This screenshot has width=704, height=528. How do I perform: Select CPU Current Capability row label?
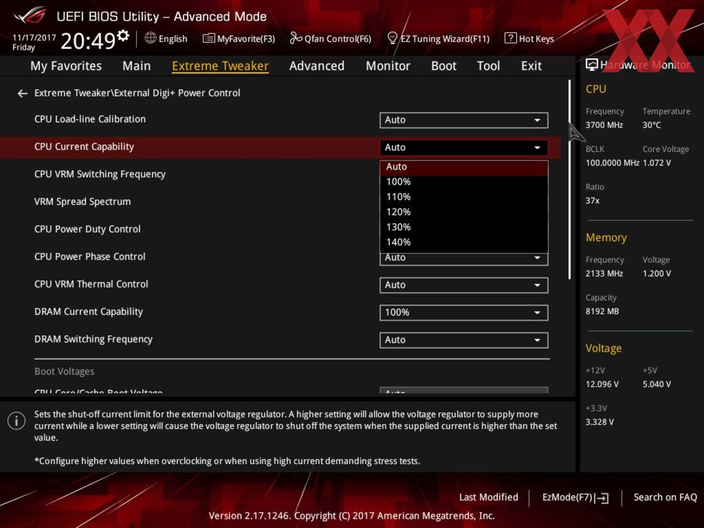(84, 146)
